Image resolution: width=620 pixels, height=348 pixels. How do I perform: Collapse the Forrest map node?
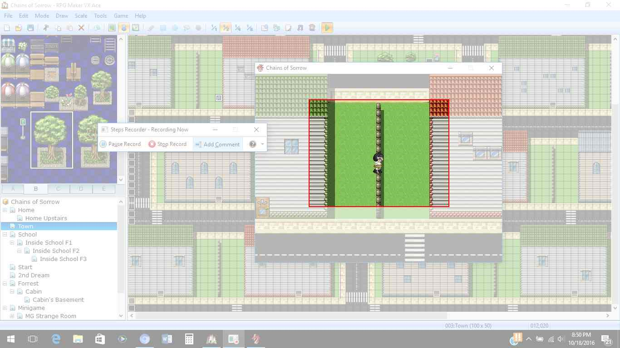(5, 284)
